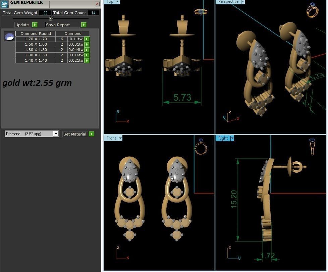Image resolution: width=328 pixels, height=272 pixels.
Task: Click the green arrow next to Set Material
Action: pyautogui.click(x=92, y=134)
